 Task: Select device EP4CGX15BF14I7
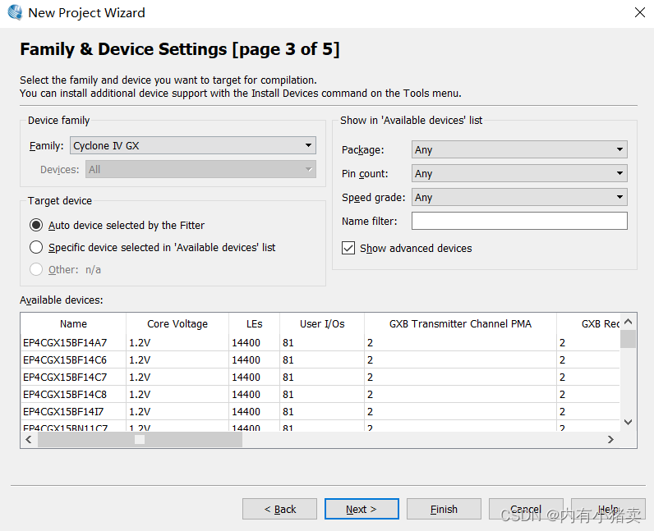[63, 411]
